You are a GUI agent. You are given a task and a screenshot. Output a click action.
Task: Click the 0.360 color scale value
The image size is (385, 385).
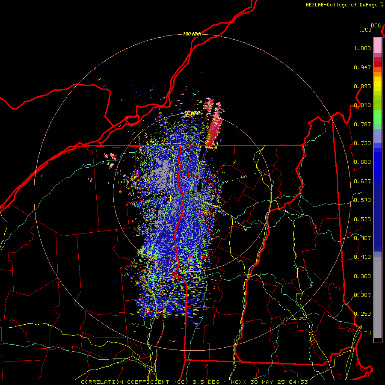click(362, 276)
